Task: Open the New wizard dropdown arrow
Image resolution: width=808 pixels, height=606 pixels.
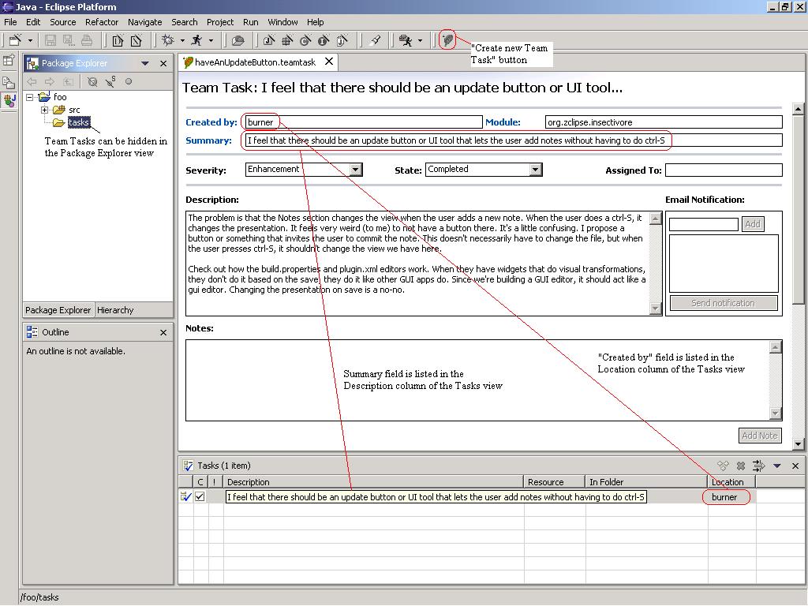Action: (x=31, y=41)
